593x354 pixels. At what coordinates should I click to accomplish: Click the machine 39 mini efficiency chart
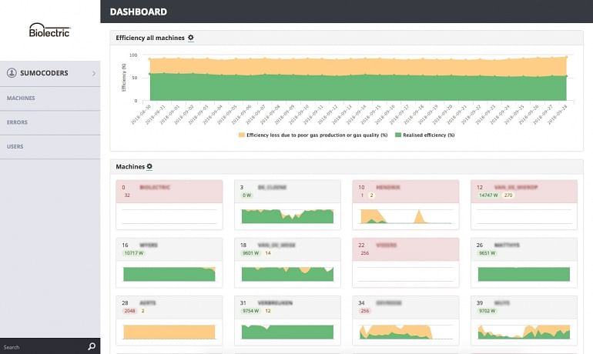tap(523, 331)
